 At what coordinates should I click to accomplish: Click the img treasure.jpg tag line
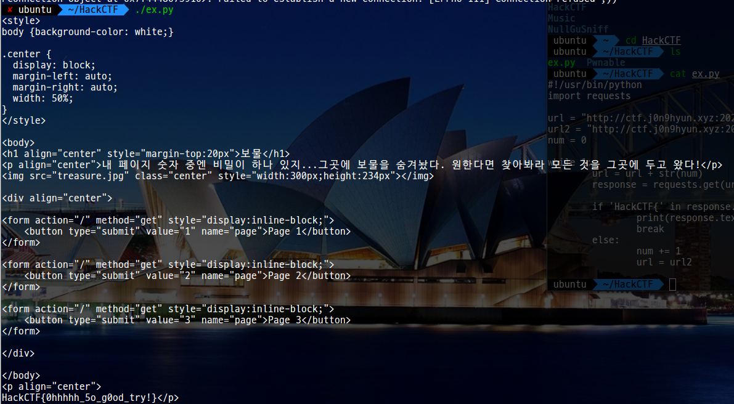point(218,176)
